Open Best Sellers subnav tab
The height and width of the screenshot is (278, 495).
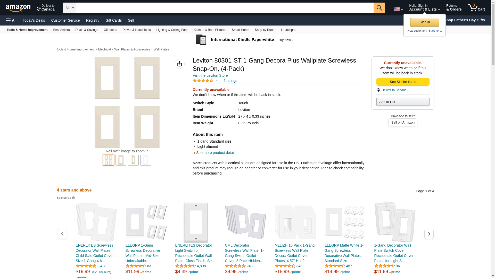pyautogui.click(x=61, y=30)
